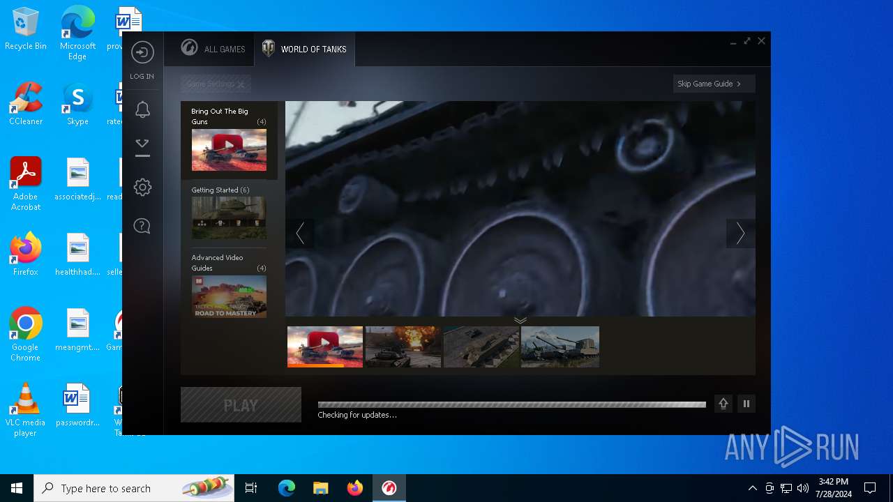Click the Log In icon in sidebar
This screenshot has height=502, width=893.
[142, 53]
